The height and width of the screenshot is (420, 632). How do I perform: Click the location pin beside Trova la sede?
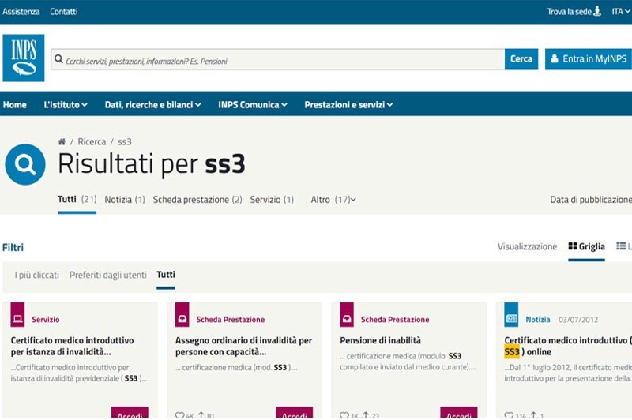pyautogui.click(x=597, y=11)
